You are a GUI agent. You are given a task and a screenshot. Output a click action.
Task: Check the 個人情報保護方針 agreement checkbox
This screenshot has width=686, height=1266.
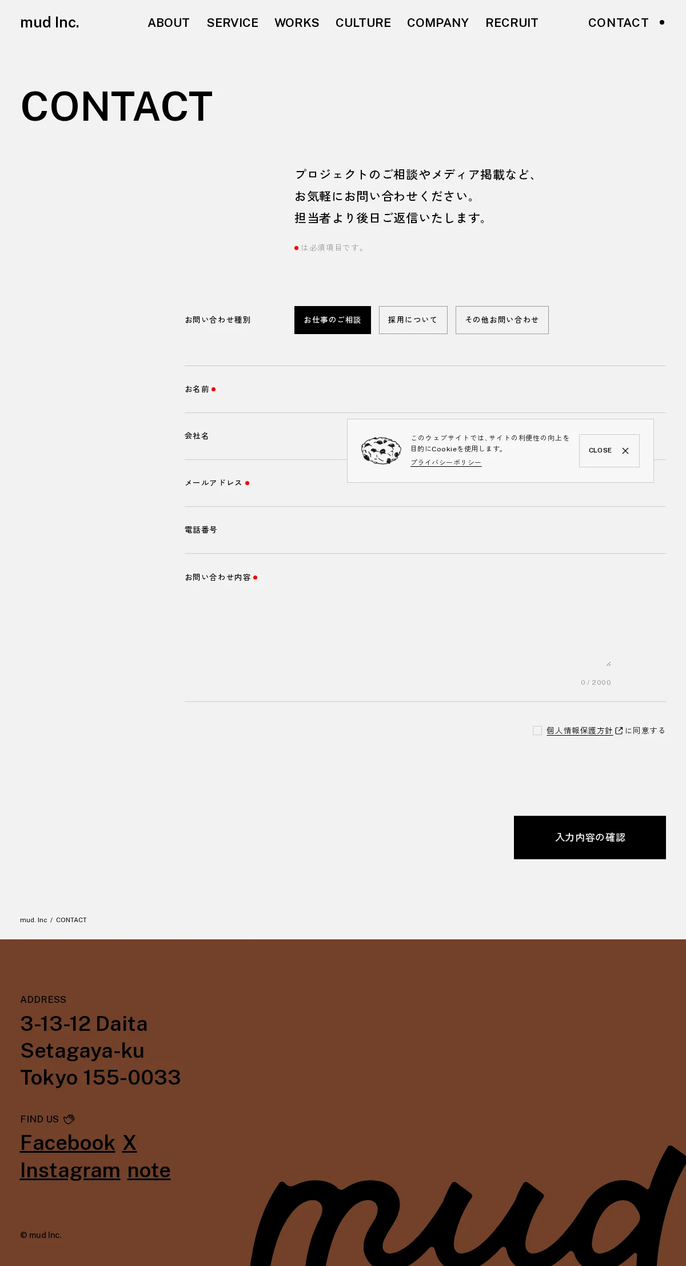point(537,731)
